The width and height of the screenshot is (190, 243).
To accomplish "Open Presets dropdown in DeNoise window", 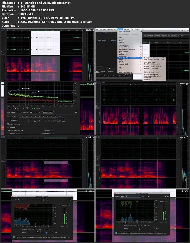I will tap(28, 200).
